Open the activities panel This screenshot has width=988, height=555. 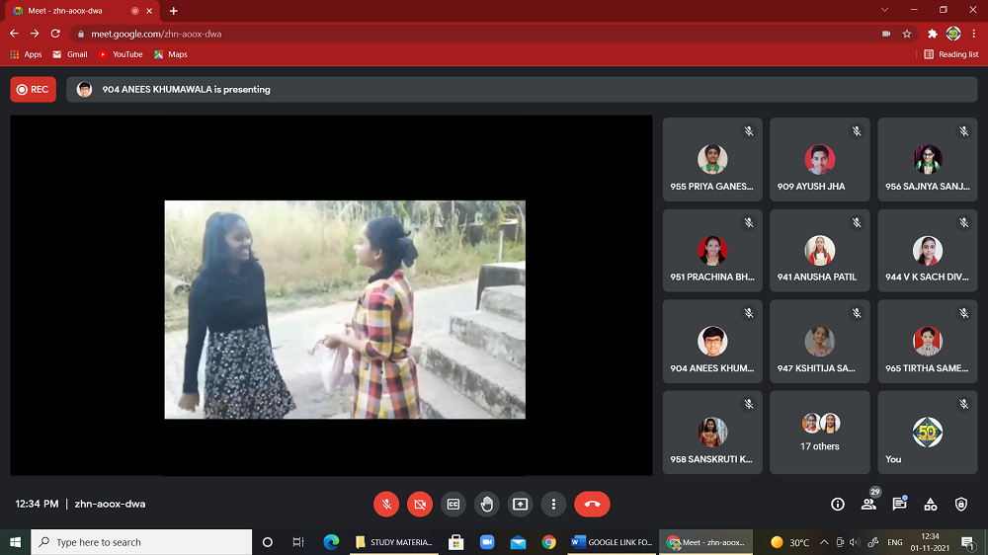point(930,504)
